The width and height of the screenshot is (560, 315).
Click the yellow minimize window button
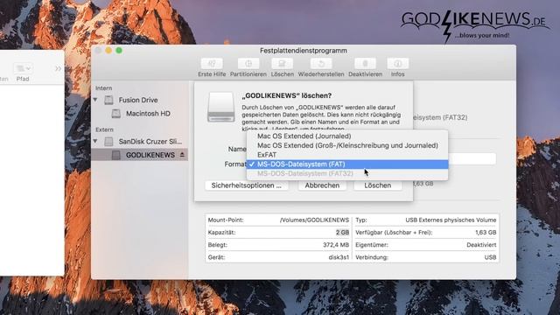108,51
